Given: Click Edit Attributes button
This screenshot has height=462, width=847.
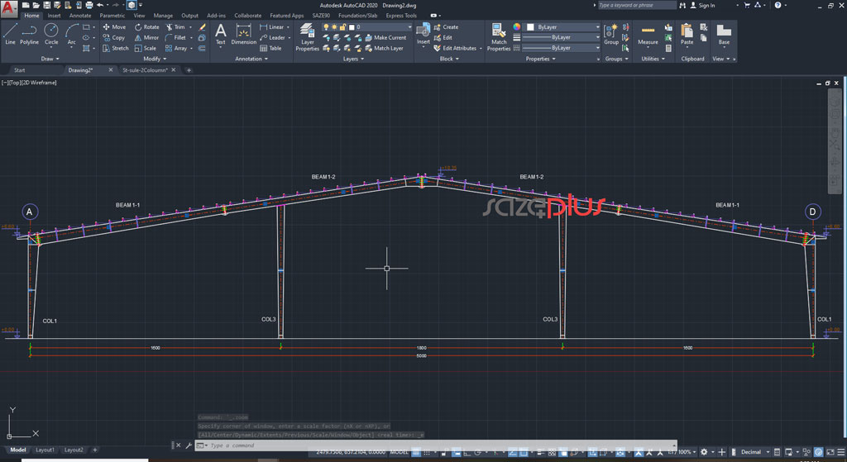Looking at the screenshot, I should 456,48.
